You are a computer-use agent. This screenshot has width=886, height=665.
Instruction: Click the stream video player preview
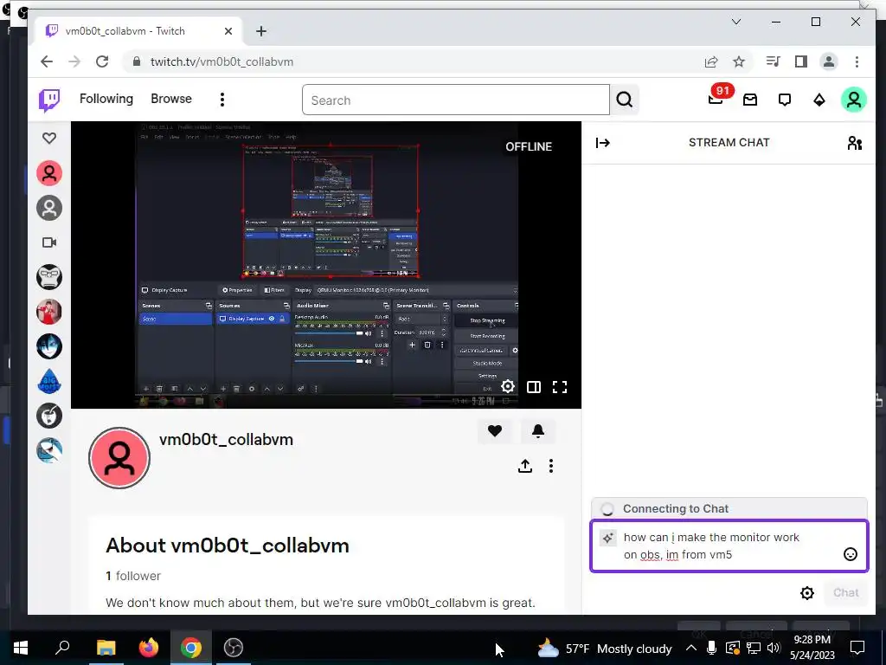pos(326,265)
